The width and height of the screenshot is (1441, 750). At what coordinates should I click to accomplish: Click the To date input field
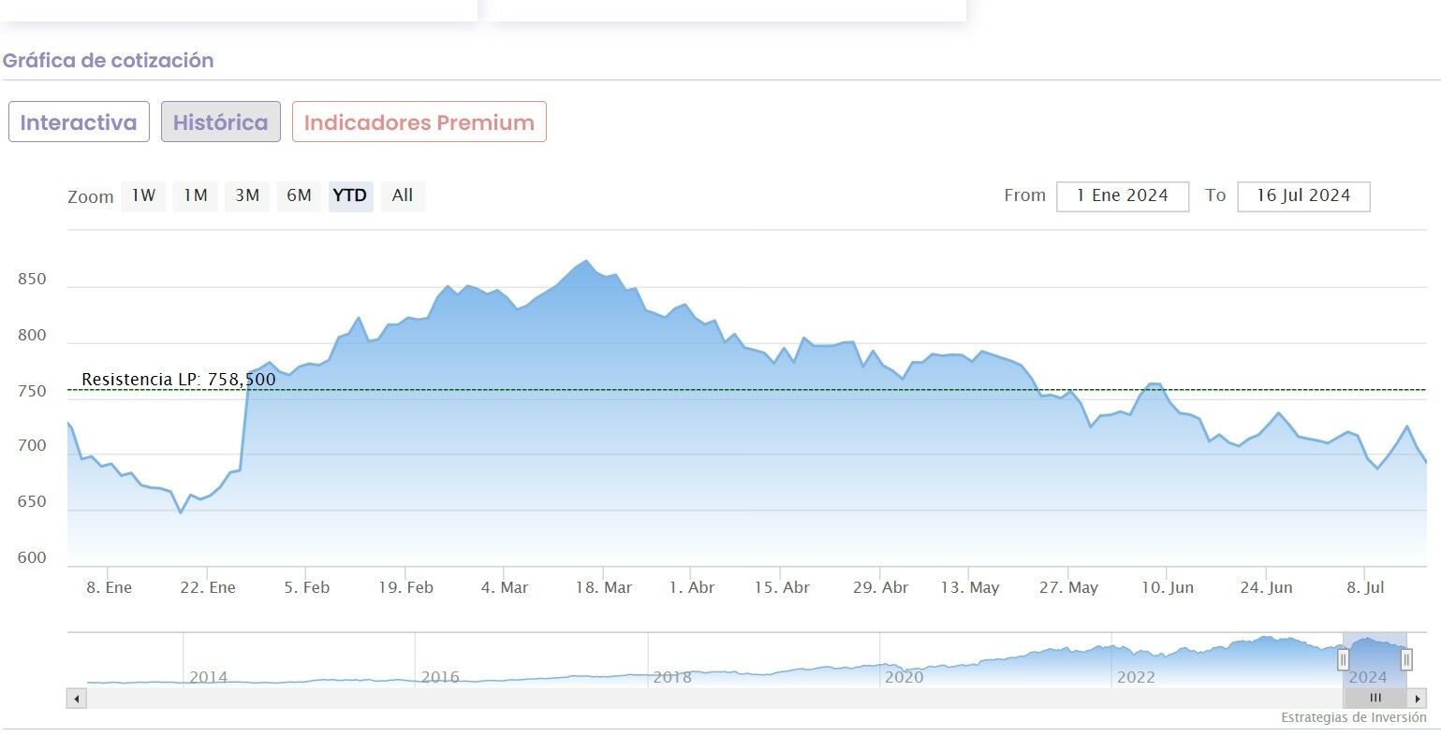(1303, 196)
